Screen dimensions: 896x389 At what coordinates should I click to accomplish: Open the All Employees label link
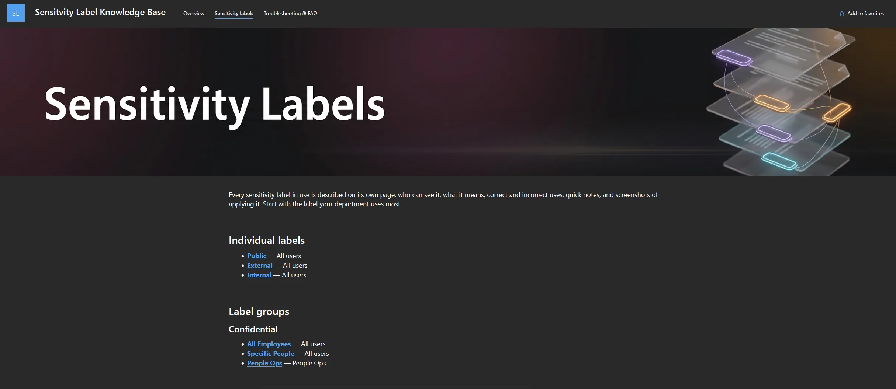coord(269,344)
